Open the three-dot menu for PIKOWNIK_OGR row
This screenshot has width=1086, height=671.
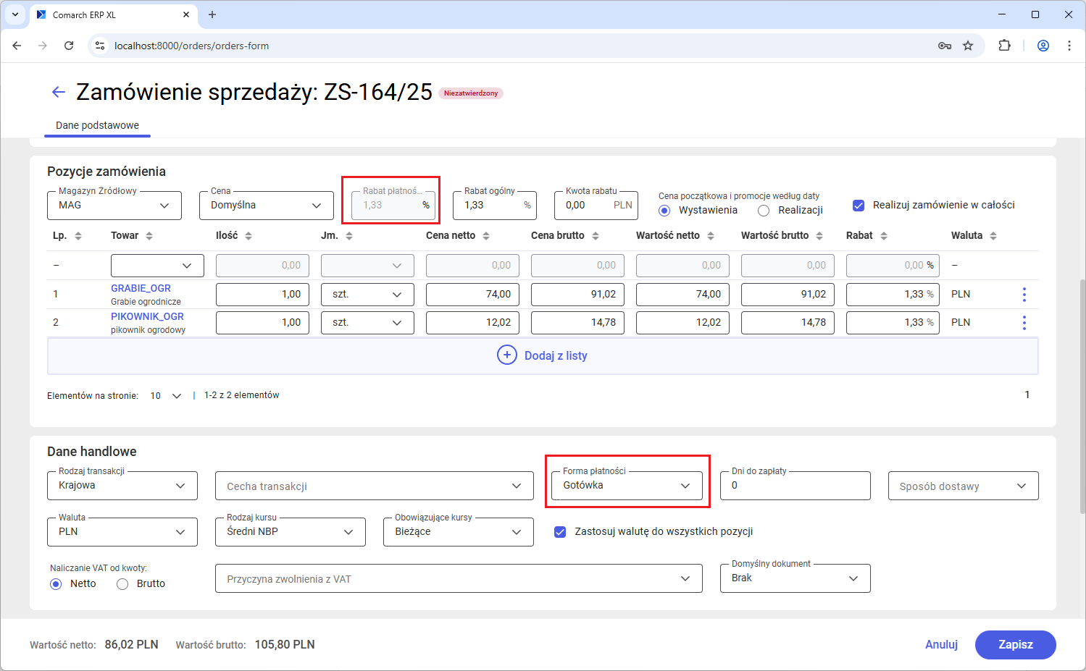[1024, 322]
